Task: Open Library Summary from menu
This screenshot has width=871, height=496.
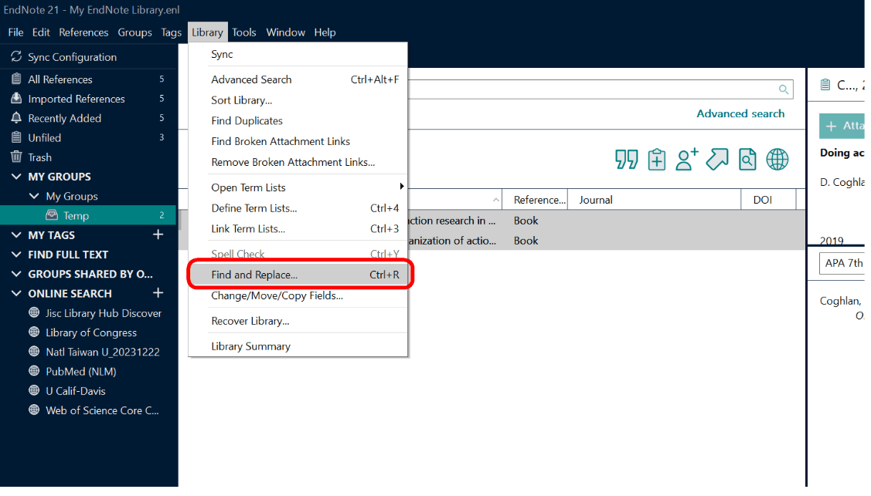Action: [298, 346]
